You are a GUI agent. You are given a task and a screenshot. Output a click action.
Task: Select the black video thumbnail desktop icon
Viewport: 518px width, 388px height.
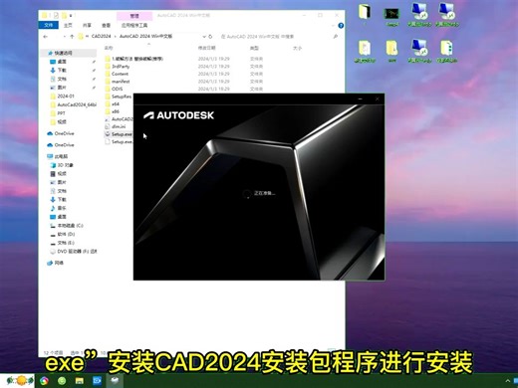click(x=392, y=15)
